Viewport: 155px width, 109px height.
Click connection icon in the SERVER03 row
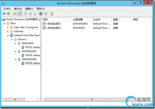click(44, 28)
